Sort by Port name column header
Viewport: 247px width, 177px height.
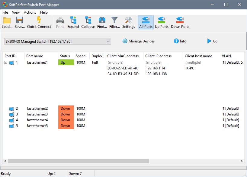point(41,56)
